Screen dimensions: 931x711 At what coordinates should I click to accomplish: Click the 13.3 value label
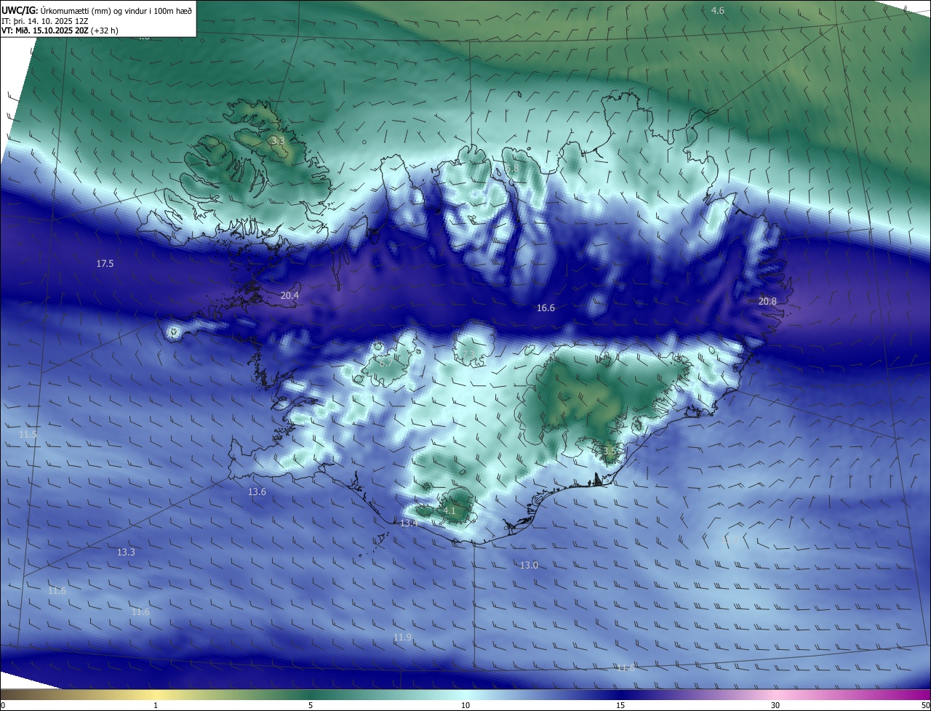click(126, 552)
